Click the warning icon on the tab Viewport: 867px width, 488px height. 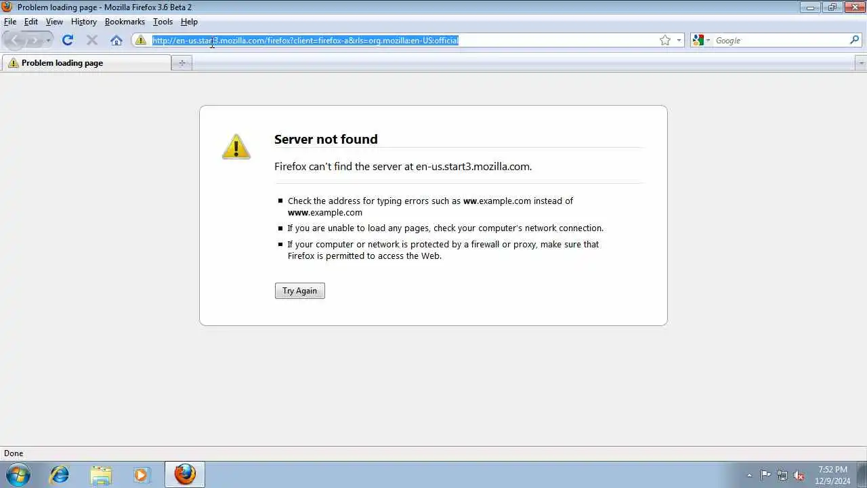(x=13, y=63)
